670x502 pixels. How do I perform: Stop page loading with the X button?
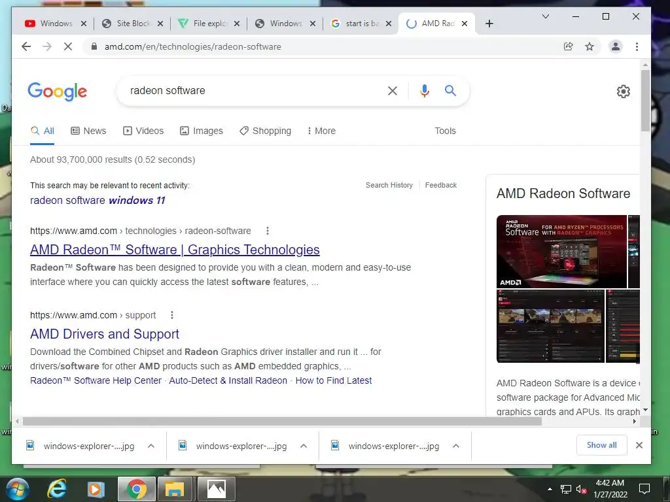68,46
